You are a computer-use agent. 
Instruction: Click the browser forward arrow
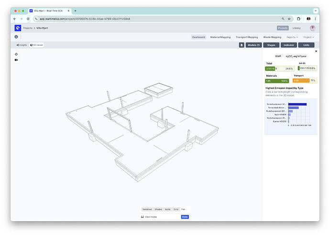tap(21, 19)
